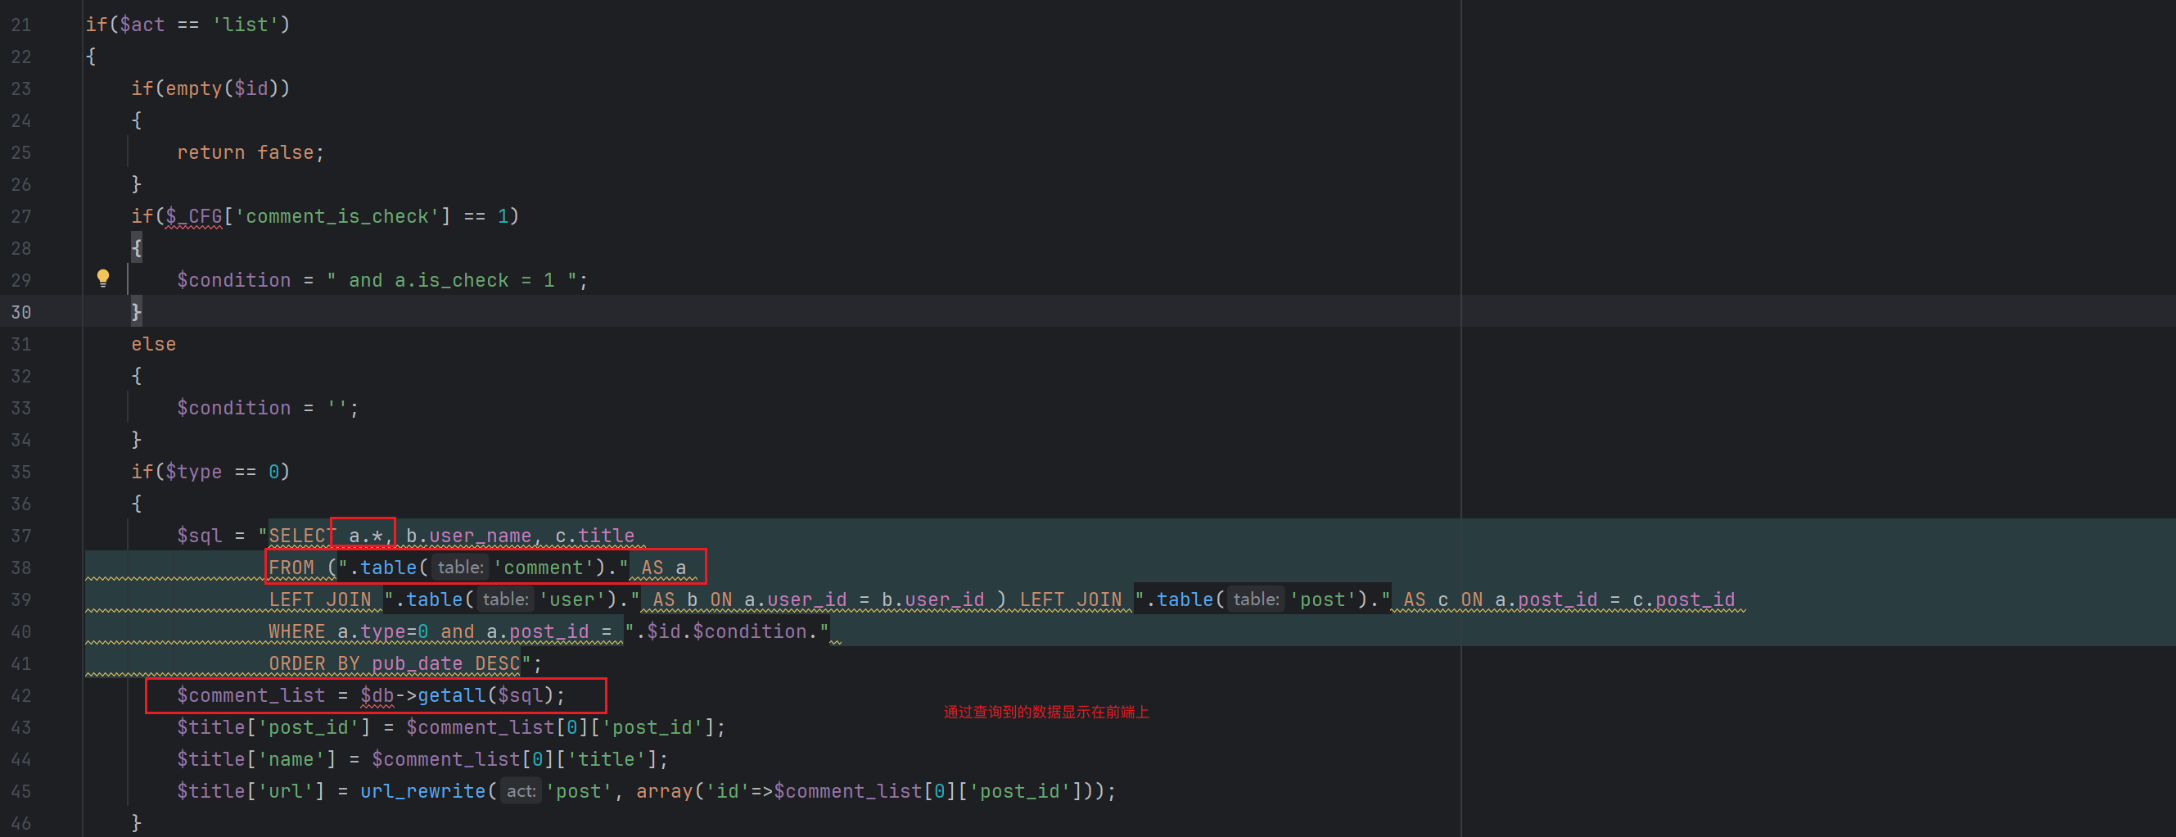
Task: Click '$comment_list' on line 42
Action: (x=251, y=696)
